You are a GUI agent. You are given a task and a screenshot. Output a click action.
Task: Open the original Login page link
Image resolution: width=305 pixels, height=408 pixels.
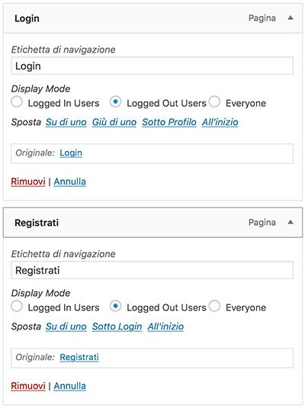click(71, 153)
